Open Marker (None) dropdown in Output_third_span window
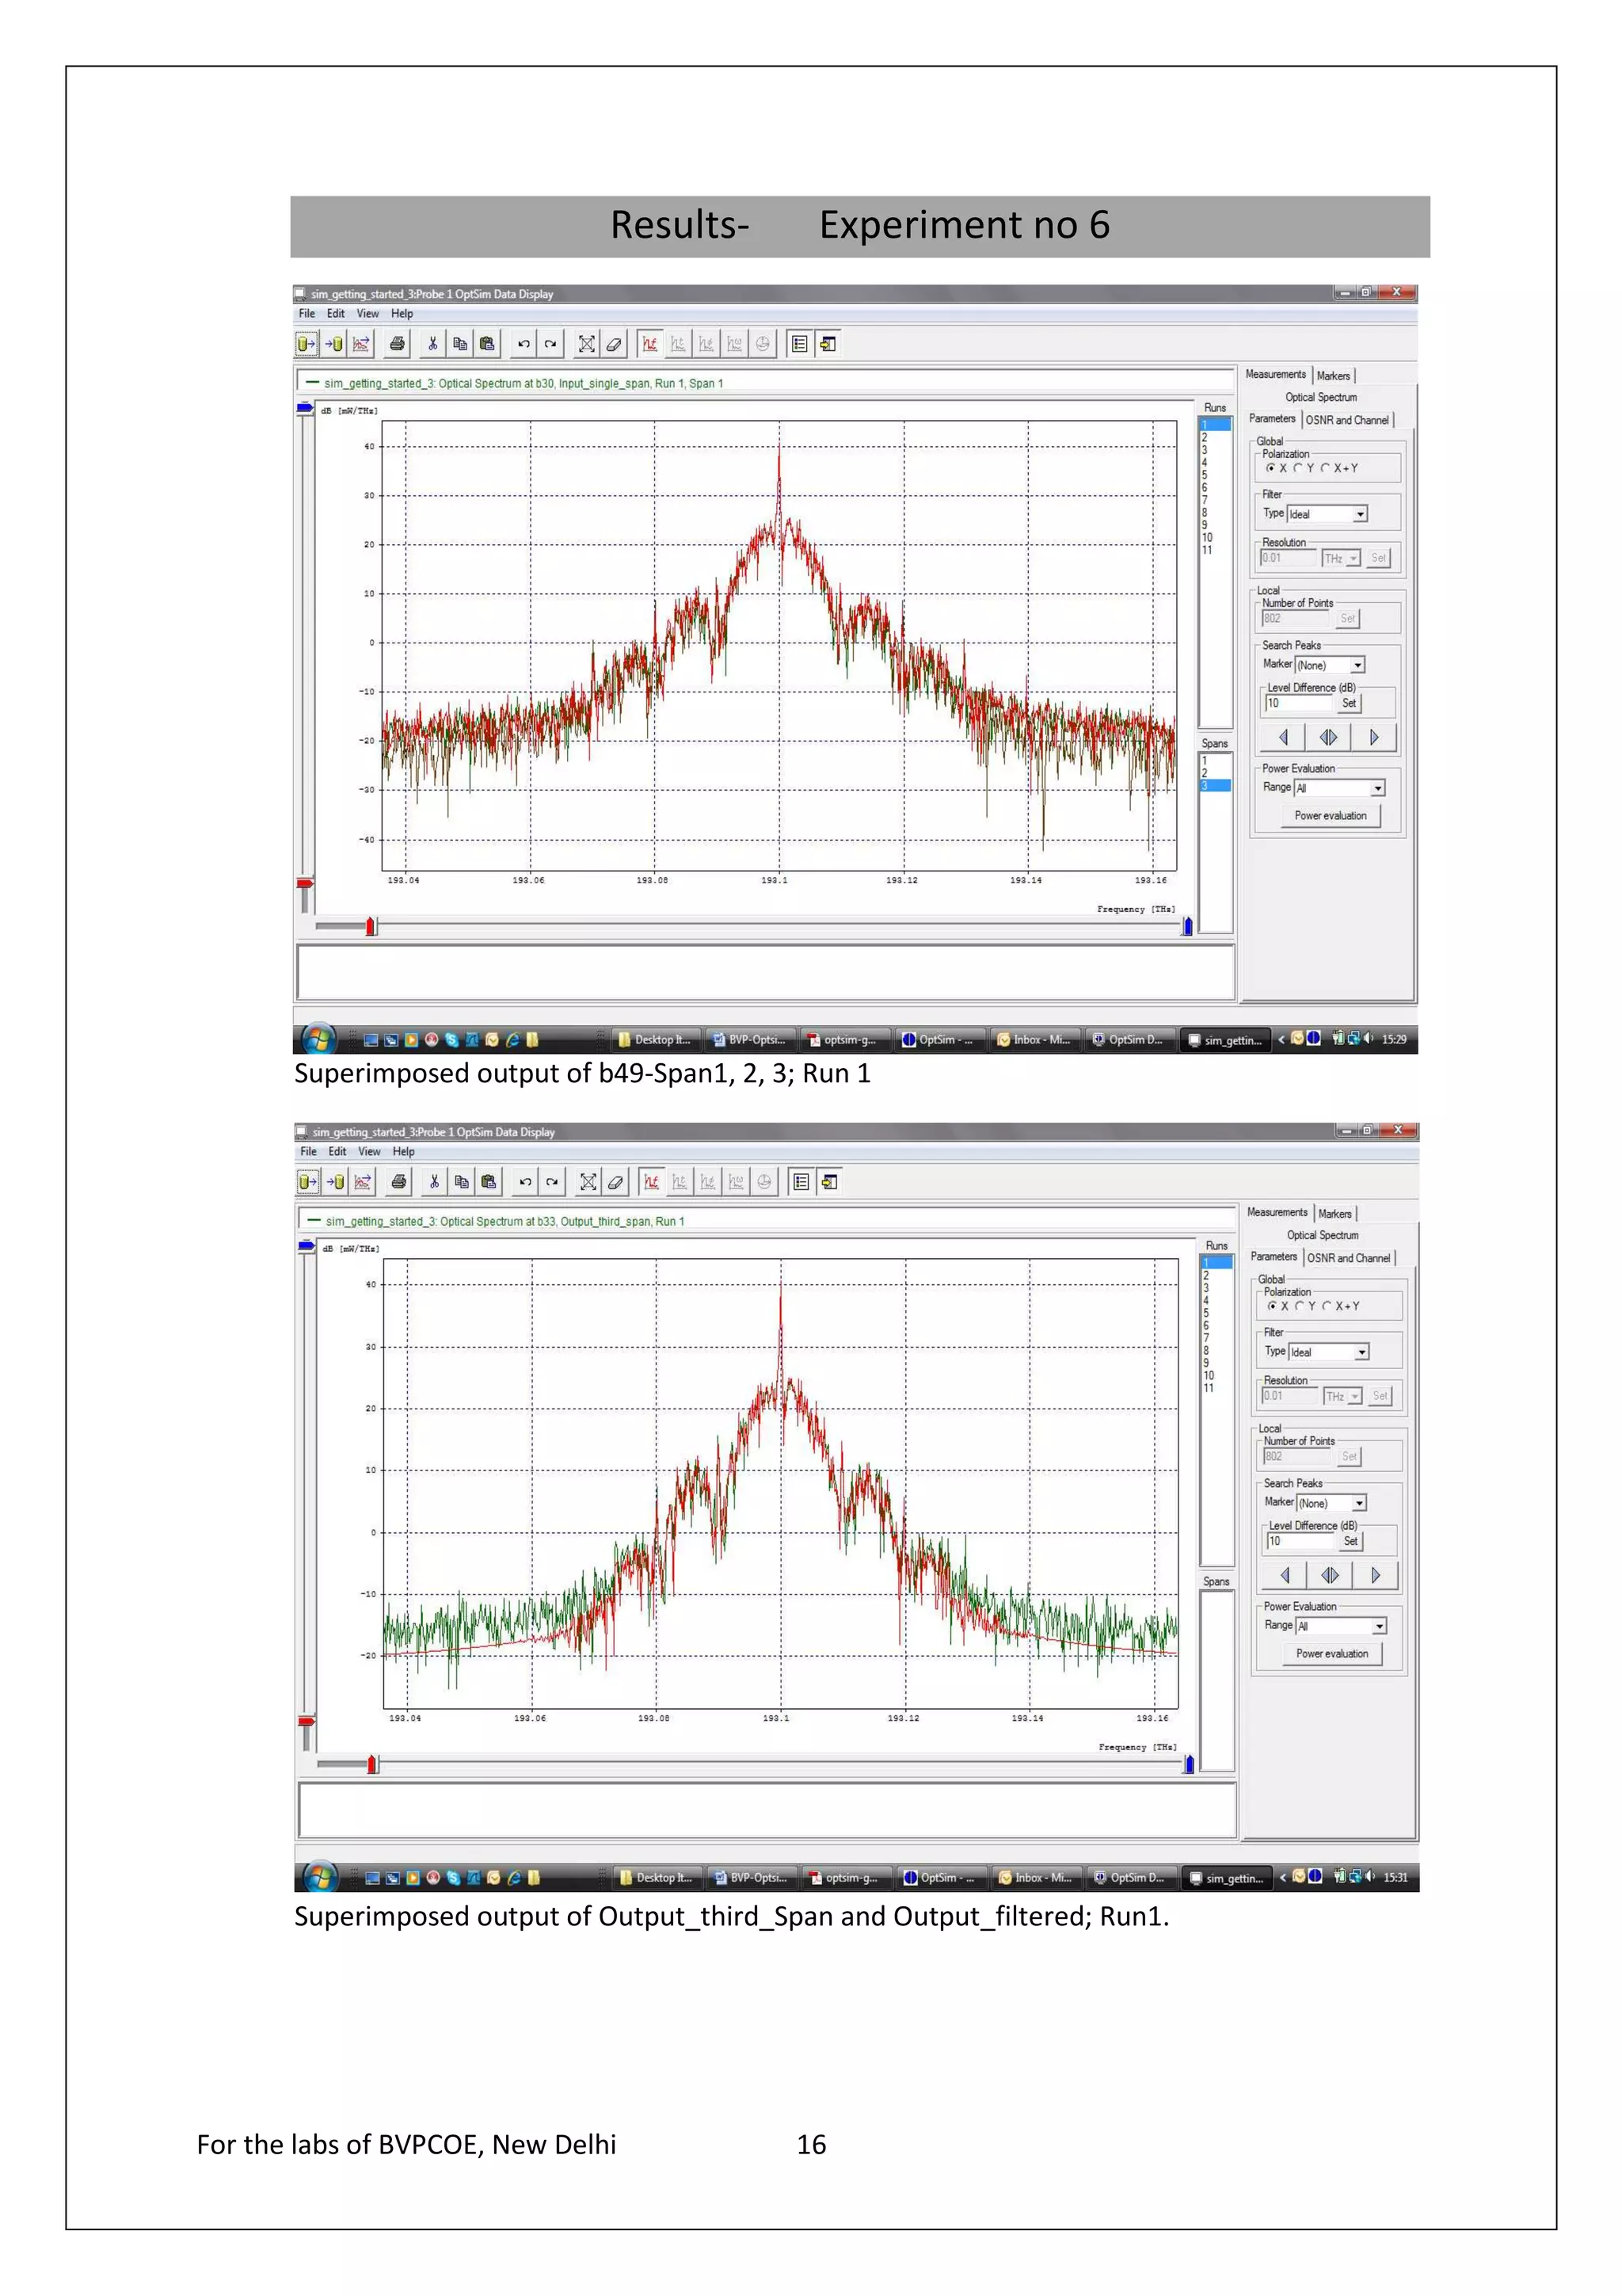 click(x=1359, y=1503)
